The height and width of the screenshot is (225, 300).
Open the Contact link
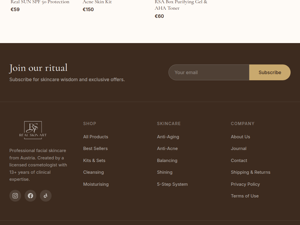point(239,161)
